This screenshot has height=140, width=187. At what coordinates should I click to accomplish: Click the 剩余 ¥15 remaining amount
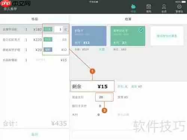tap(92, 86)
